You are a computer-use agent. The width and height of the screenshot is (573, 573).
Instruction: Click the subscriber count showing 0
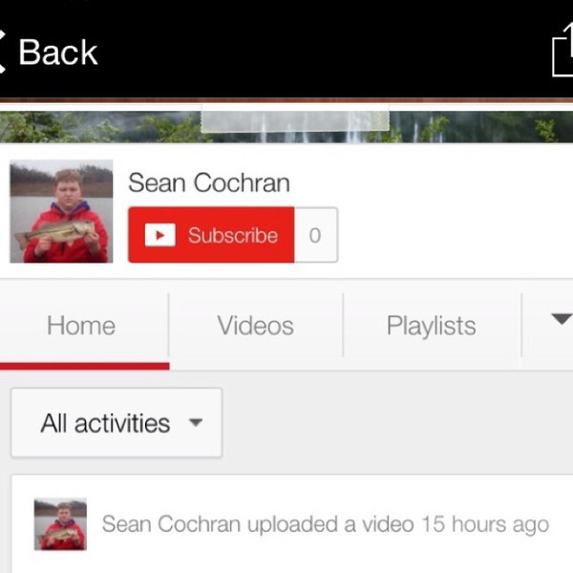(x=316, y=235)
